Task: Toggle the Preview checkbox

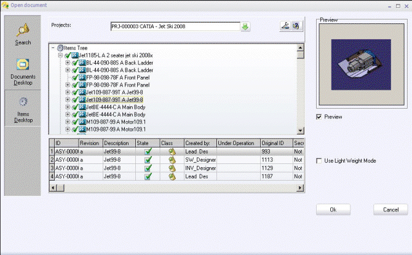Action: 319,117
